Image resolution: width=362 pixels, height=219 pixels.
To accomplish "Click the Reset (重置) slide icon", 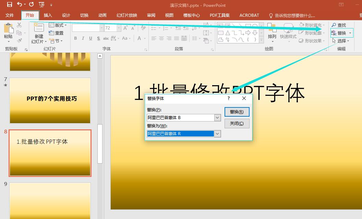I will point(52,33).
